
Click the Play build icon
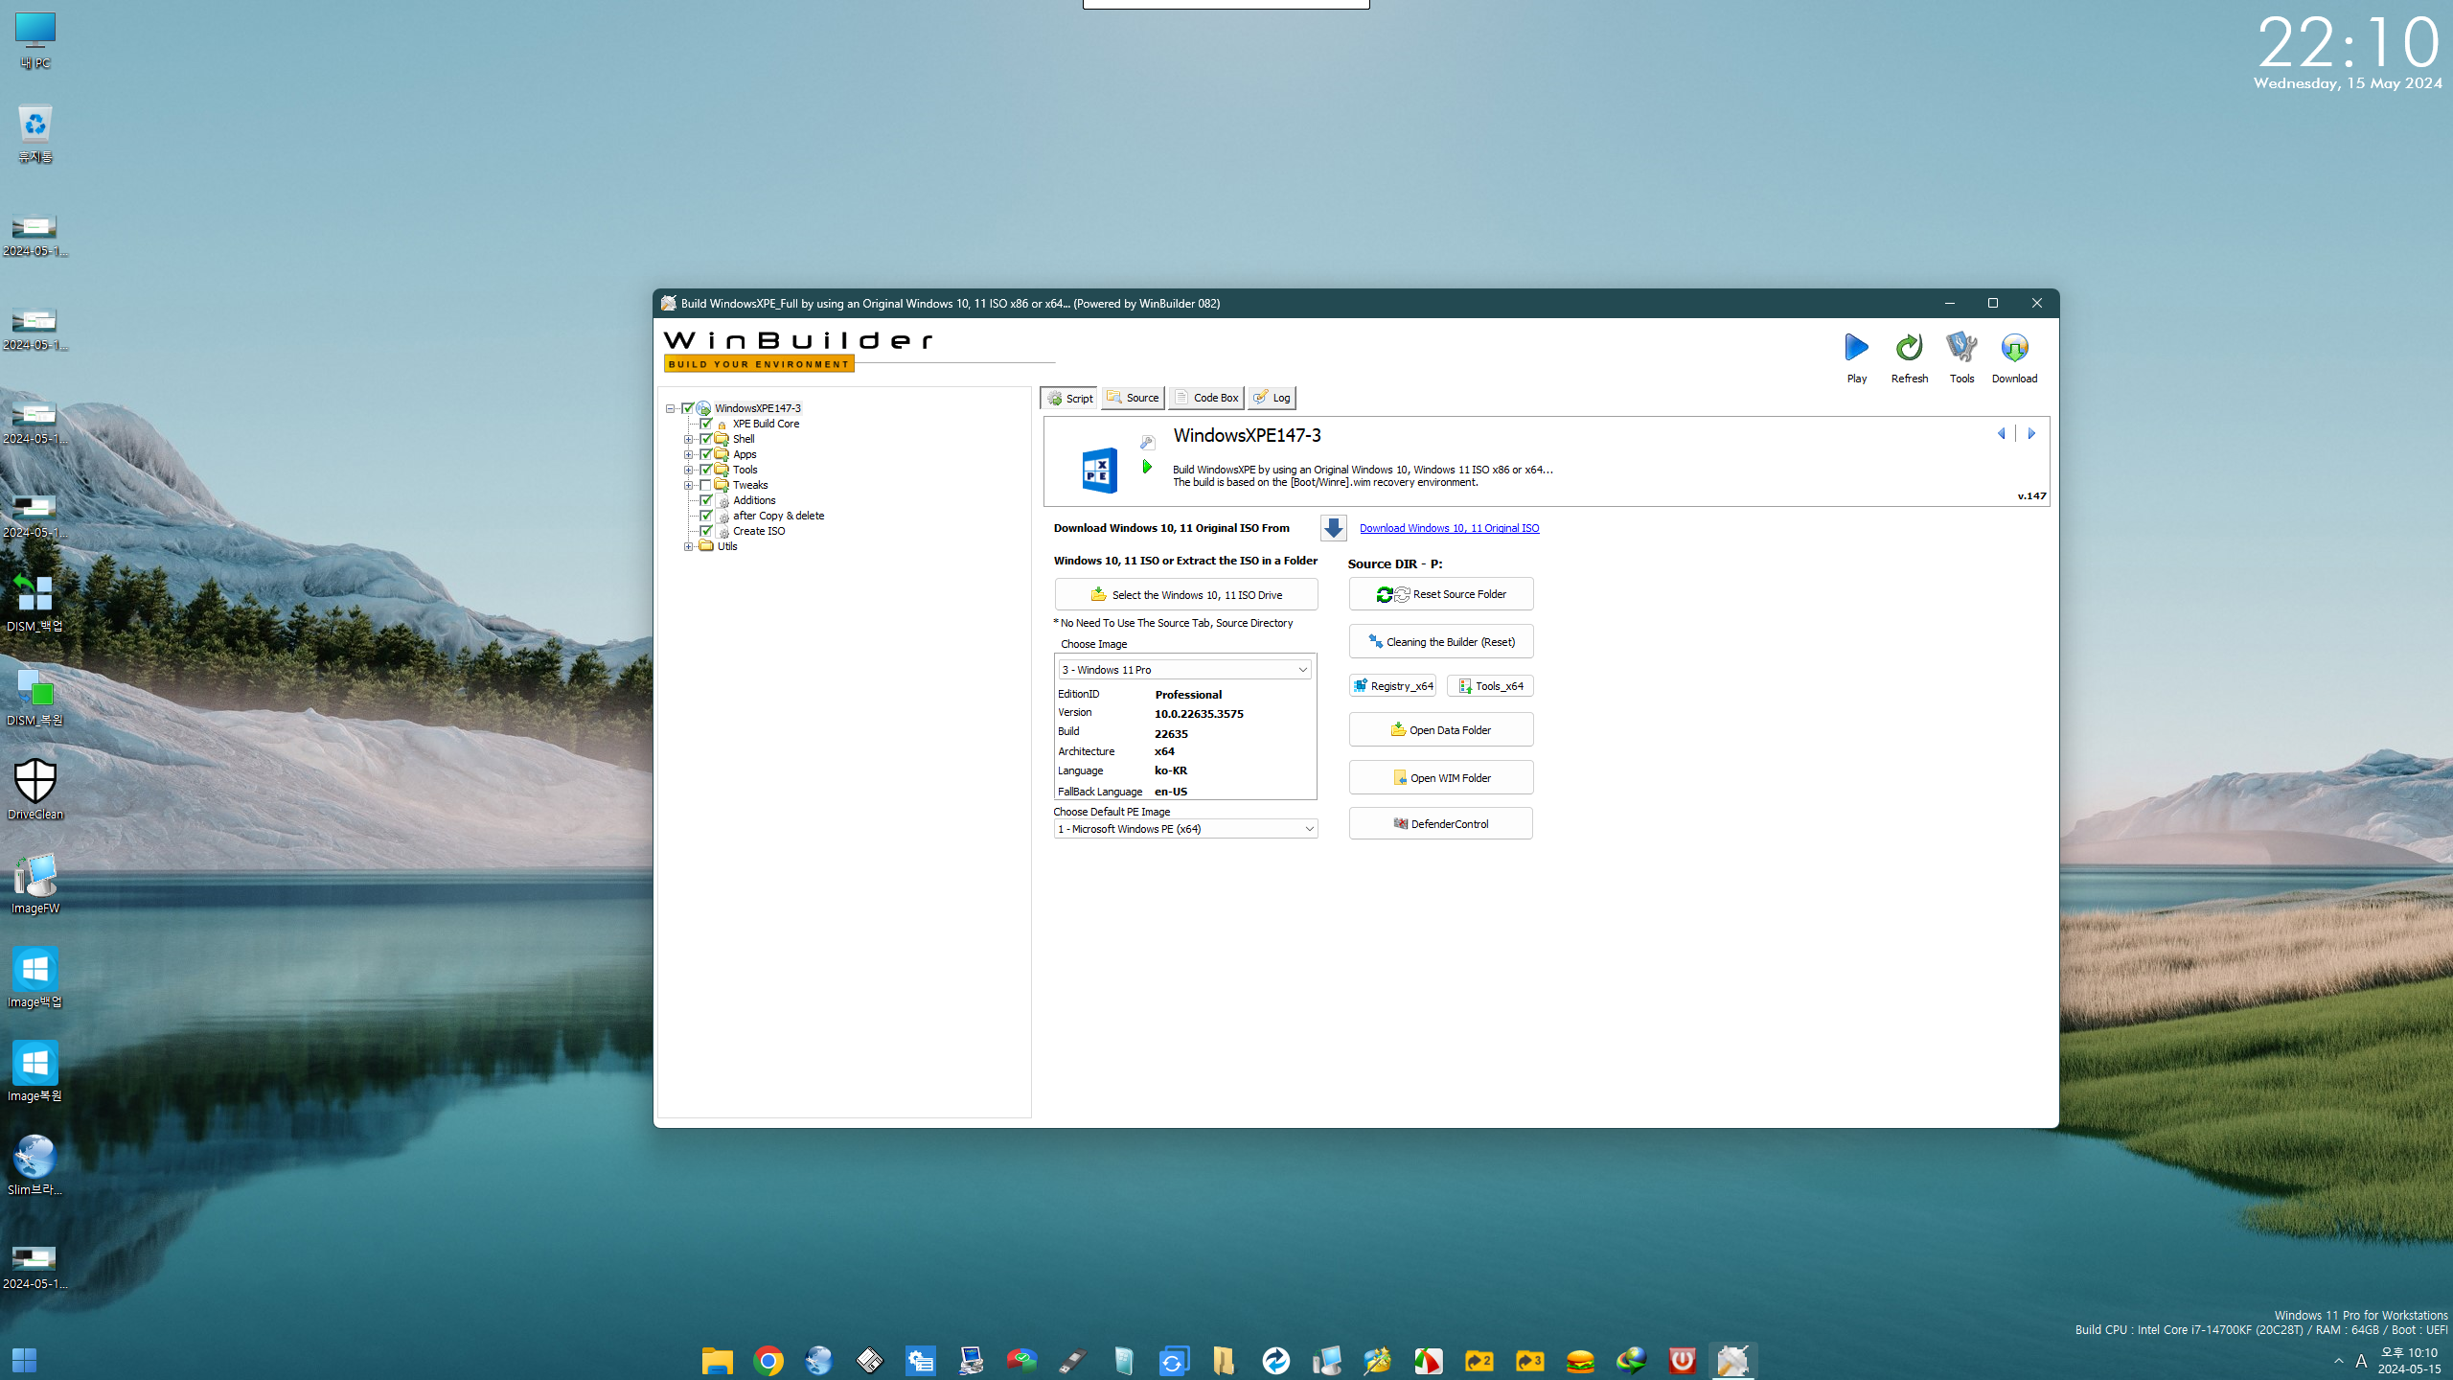[x=1856, y=348]
